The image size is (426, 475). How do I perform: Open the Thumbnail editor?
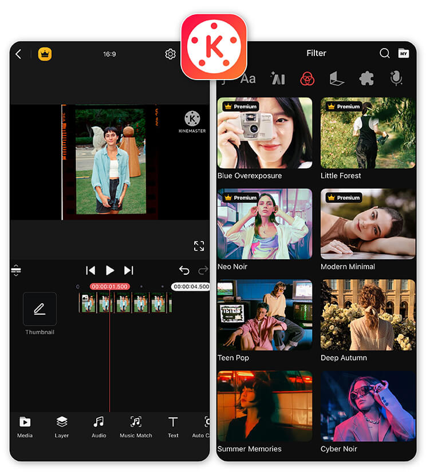click(x=40, y=309)
